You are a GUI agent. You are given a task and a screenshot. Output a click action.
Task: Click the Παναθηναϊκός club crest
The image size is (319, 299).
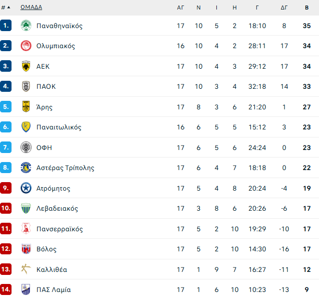[x=26, y=26]
